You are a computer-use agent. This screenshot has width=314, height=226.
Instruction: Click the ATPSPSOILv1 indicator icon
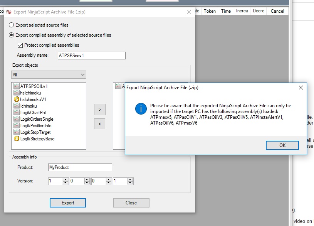coord(17,86)
